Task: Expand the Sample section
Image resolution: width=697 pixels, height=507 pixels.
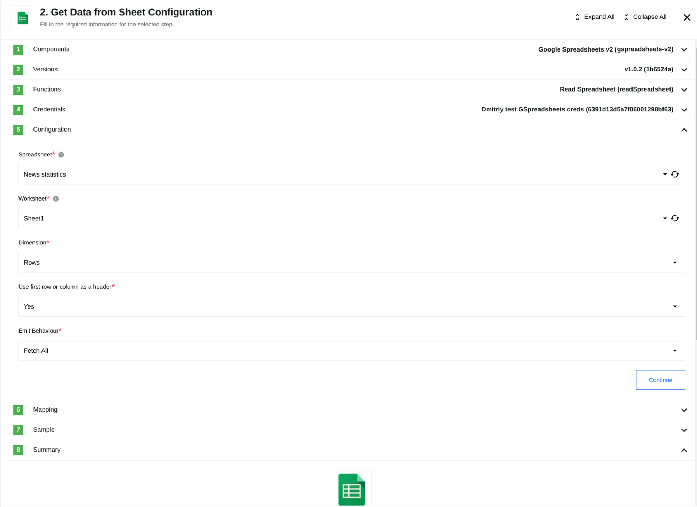Action: click(x=684, y=430)
